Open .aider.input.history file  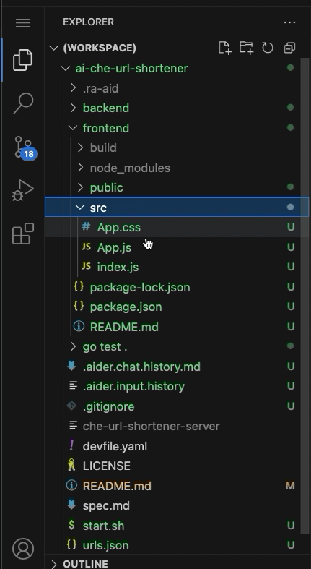point(133,387)
